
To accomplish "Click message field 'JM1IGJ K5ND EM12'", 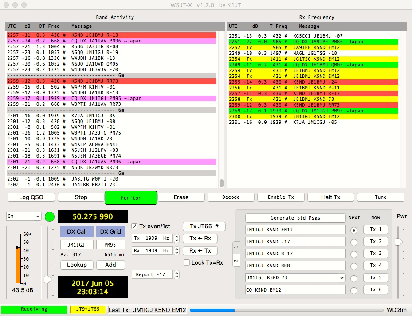I will (295, 230).
